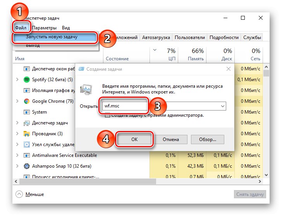Select the Ashampoo Snap 10 (32 бита) name
282x216 pixels.
(x=62, y=166)
